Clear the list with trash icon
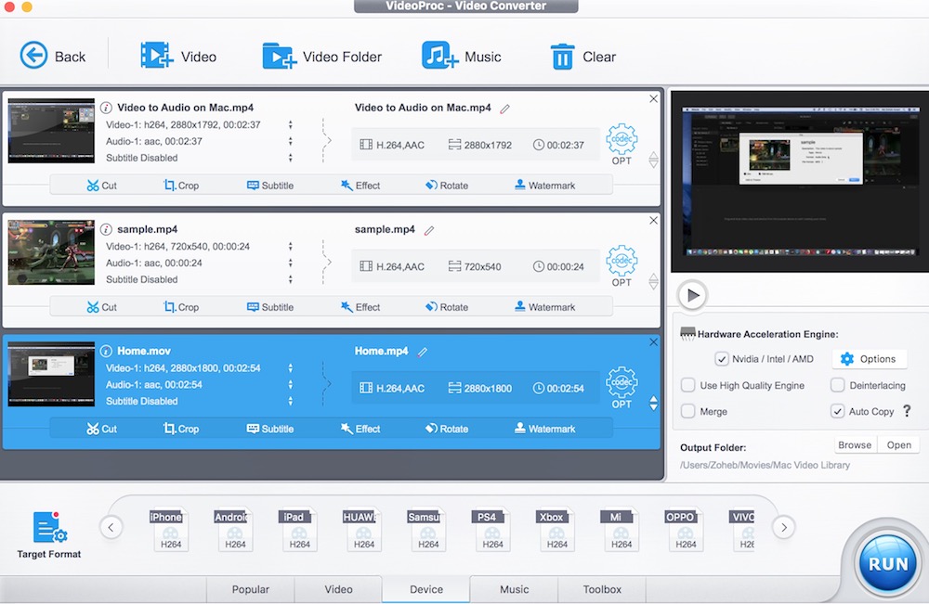The image size is (929, 604). (562, 57)
